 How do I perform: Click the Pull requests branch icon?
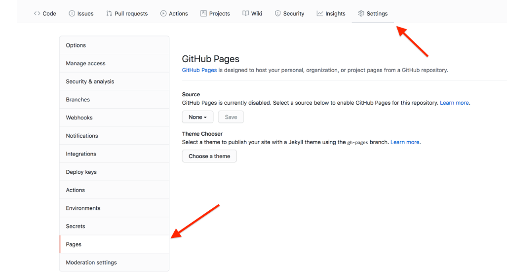point(109,14)
